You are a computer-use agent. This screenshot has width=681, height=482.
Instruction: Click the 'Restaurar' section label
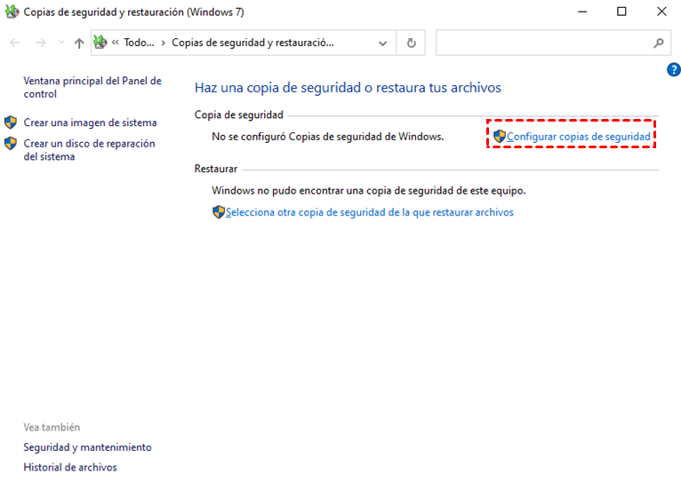pos(216,169)
